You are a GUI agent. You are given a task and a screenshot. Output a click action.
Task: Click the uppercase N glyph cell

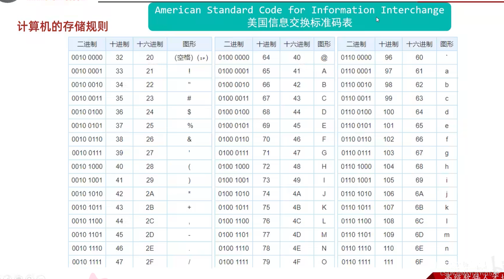[x=324, y=248]
